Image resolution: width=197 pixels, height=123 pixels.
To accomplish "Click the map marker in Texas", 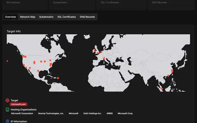I will (38, 71).
